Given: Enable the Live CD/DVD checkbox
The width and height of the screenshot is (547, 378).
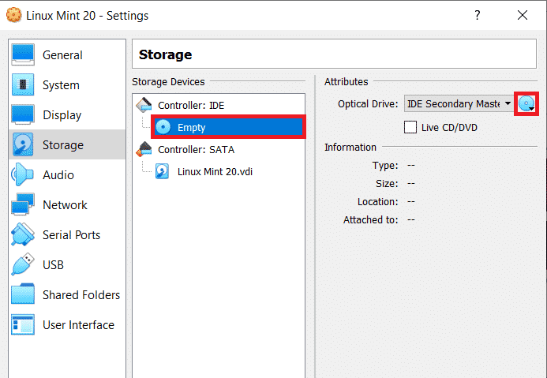Looking at the screenshot, I should [x=410, y=127].
